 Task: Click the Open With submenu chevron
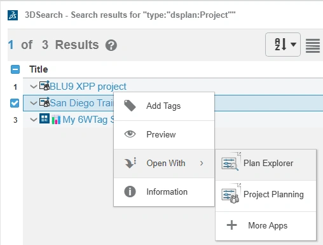(202, 163)
